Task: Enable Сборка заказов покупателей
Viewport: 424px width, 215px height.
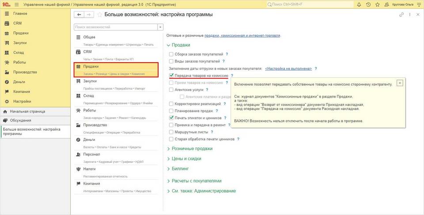Action: 171,54
